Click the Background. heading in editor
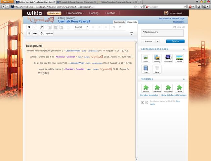 34,46
